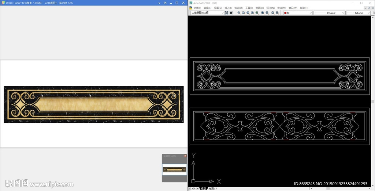
Task: Click the last magnifier icon before color dropdown
Action: coord(277,13)
